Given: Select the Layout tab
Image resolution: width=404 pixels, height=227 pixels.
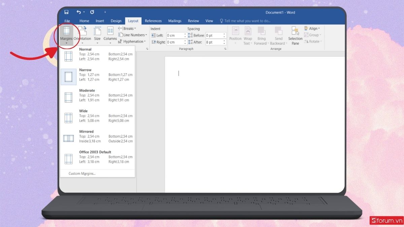Looking at the screenshot, I should pos(133,21).
